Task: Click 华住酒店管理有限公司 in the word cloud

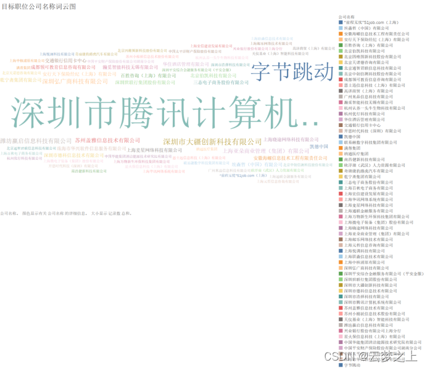Action: (186, 64)
